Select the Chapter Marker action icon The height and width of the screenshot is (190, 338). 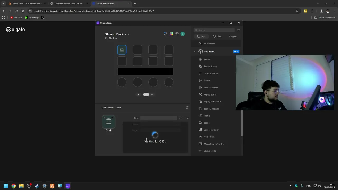coord(200,73)
